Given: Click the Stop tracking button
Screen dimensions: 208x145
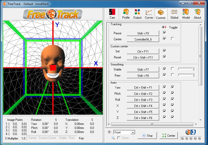Looking at the screenshot, I should pyautogui.click(x=147, y=135).
